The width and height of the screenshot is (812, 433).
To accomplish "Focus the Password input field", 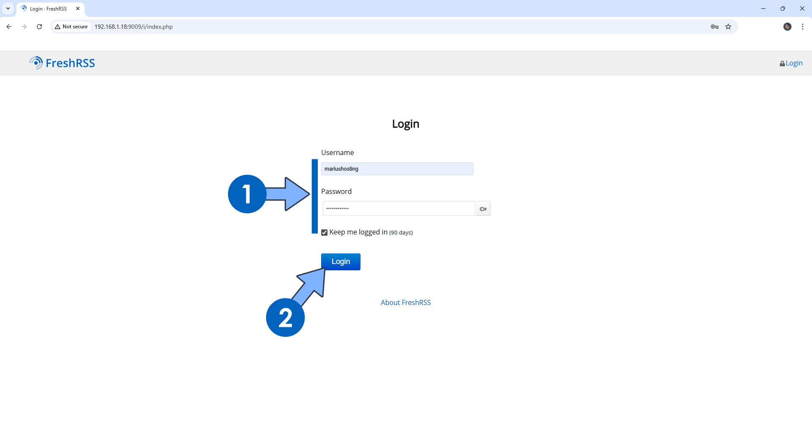I will 399,209.
